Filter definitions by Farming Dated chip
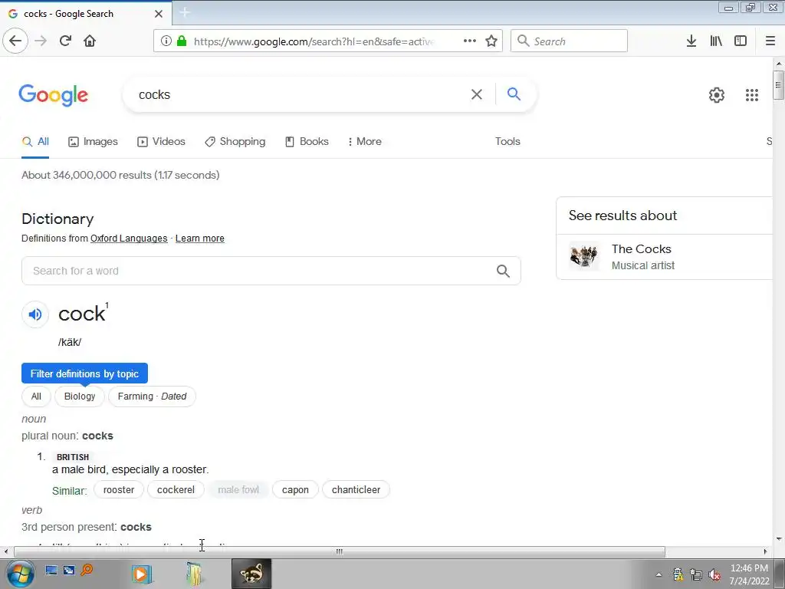 (x=153, y=397)
